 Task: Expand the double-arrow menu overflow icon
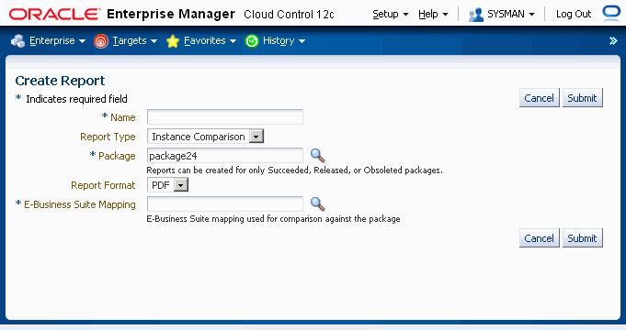(613, 41)
